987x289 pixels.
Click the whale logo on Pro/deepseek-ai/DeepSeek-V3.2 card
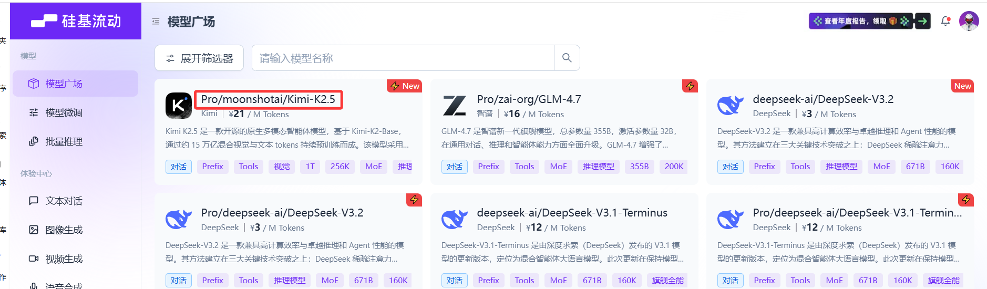(x=179, y=219)
